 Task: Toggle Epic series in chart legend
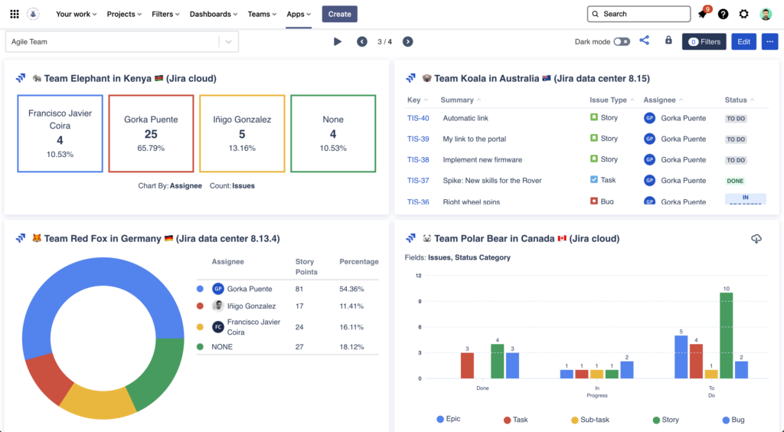449,419
